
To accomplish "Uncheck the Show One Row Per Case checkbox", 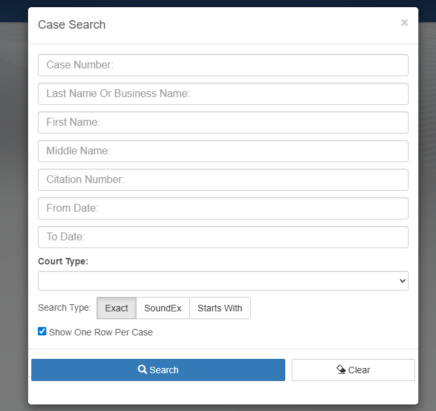I will [42, 332].
